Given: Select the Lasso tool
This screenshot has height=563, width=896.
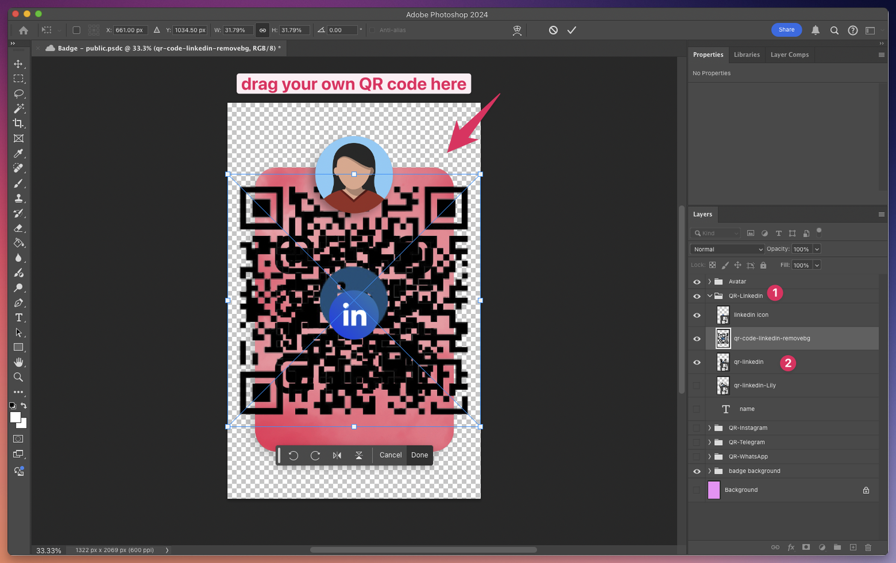Looking at the screenshot, I should point(19,94).
